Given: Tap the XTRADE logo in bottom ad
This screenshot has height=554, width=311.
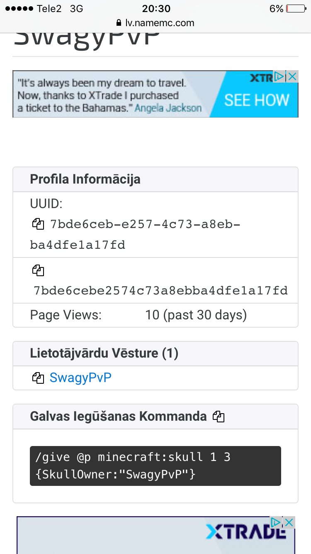Looking at the screenshot, I should click(x=245, y=532).
